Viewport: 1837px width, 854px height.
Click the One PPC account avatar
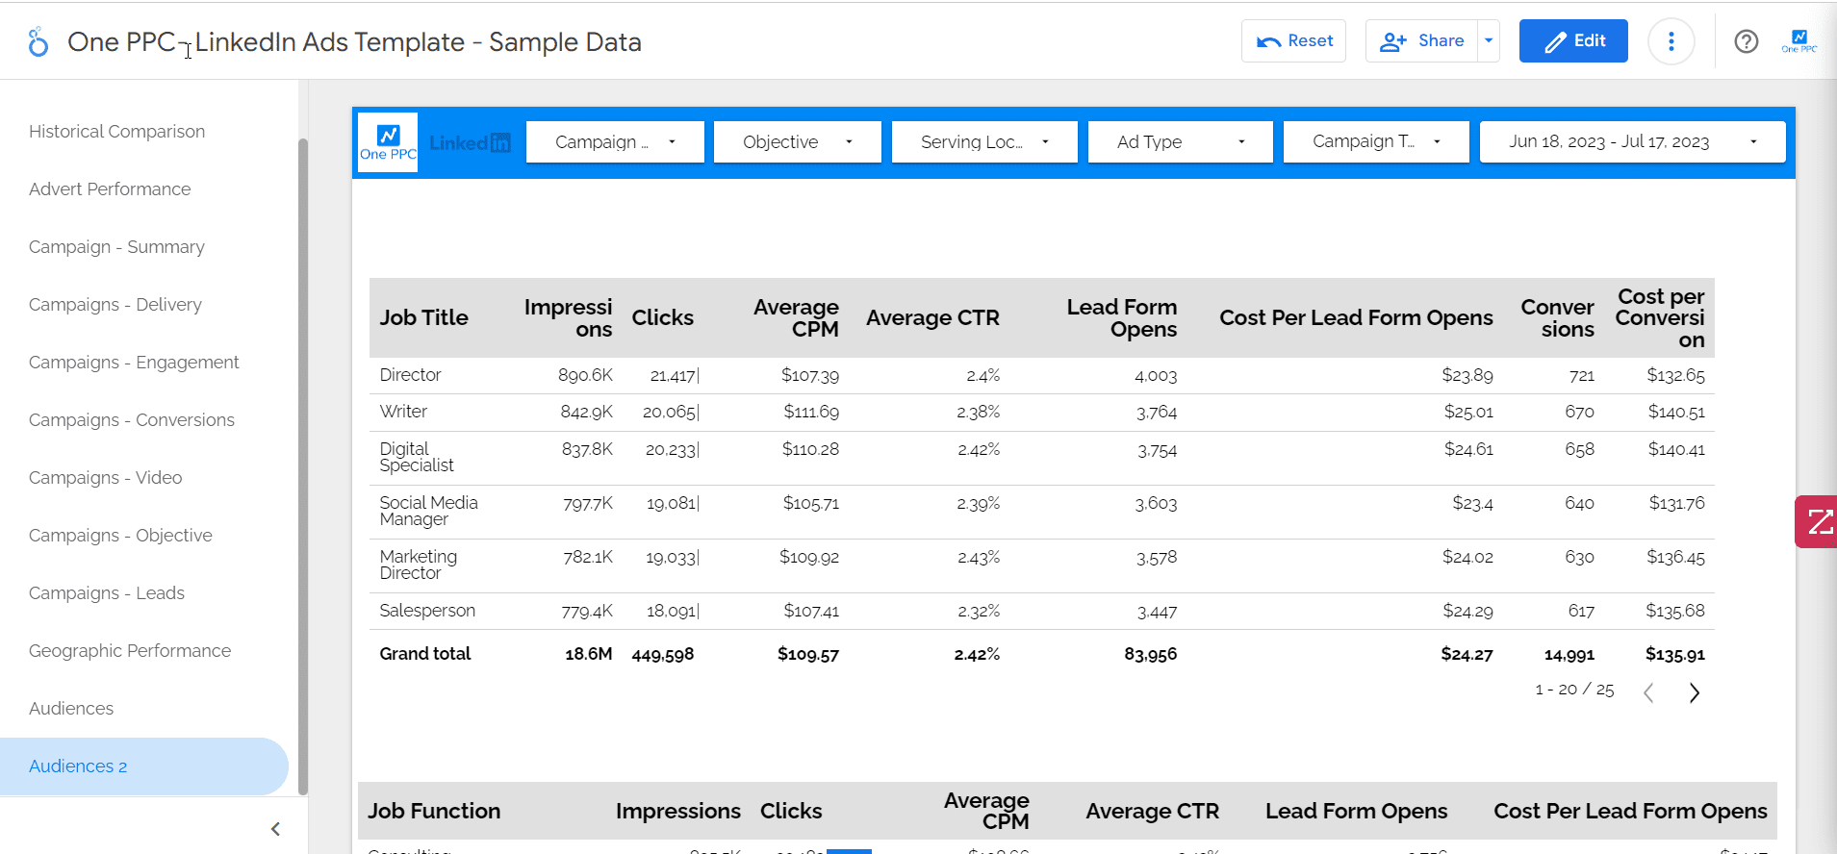[1799, 41]
